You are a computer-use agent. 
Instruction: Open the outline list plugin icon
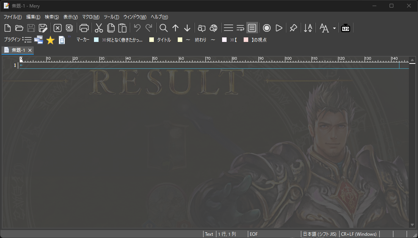tap(27, 40)
